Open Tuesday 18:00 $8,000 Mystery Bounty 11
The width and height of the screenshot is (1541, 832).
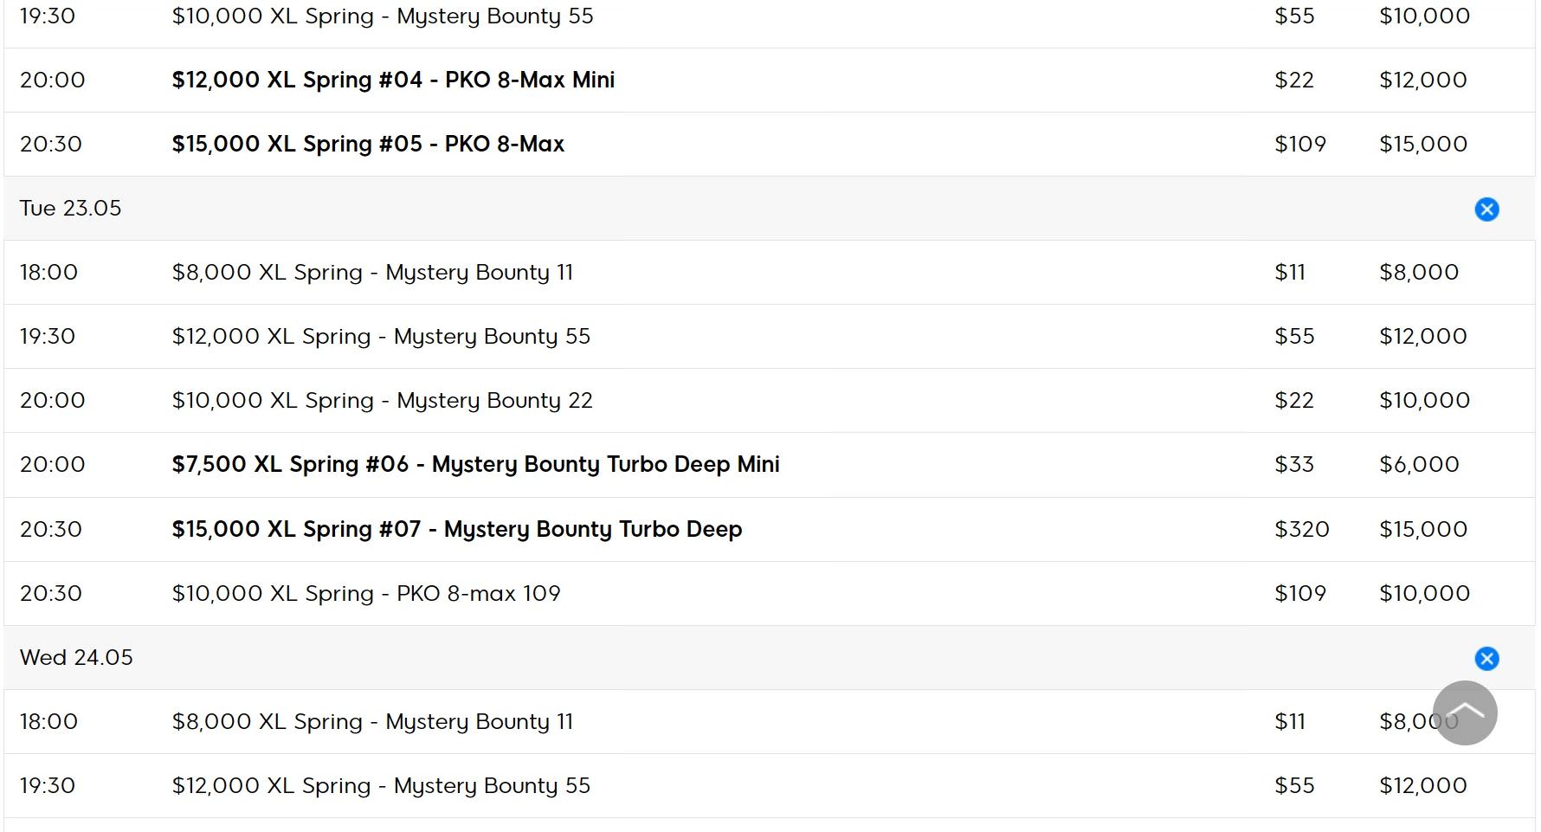(x=372, y=272)
